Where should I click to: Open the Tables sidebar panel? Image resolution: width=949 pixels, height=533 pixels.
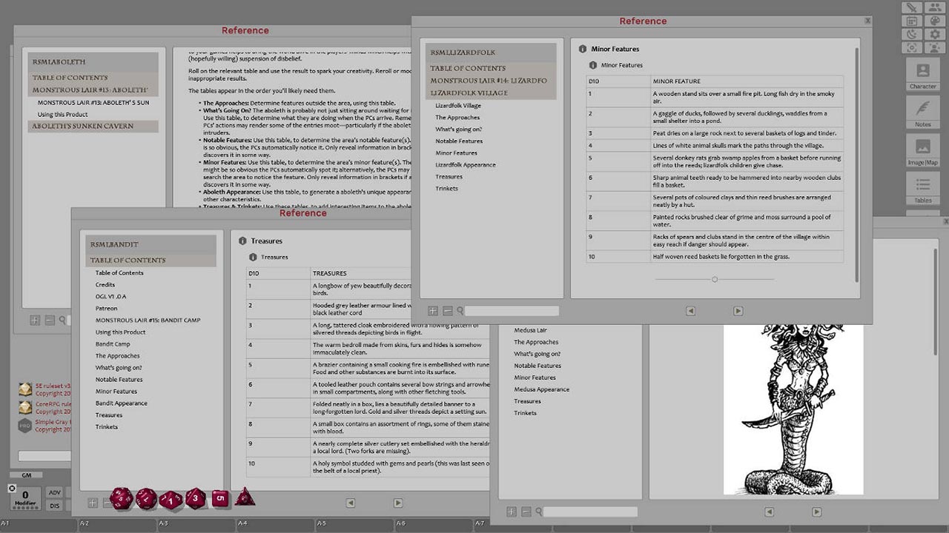pos(922,189)
